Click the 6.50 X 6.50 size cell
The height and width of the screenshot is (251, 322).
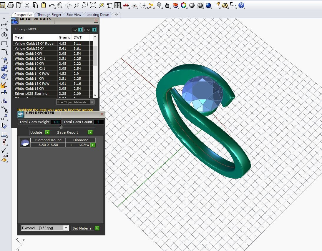[48, 145]
